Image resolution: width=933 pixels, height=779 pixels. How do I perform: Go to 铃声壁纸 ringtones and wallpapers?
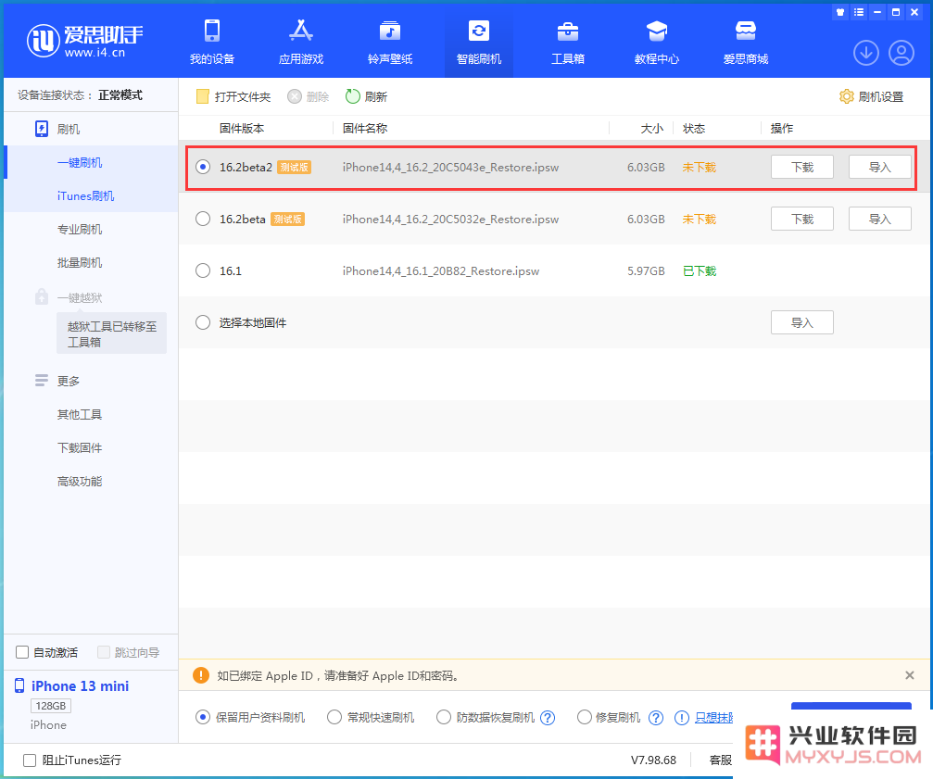(390, 42)
